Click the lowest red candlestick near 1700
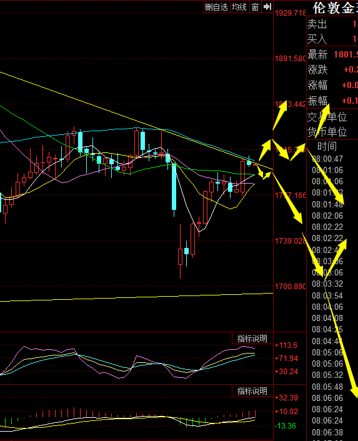 (181, 256)
